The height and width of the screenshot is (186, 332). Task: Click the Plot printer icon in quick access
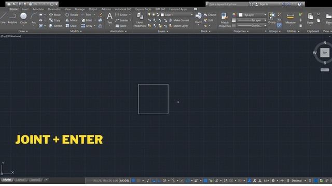[x=30, y=4]
